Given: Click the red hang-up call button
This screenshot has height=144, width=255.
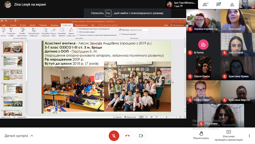Looking at the screenshot, I should [127, 136].
